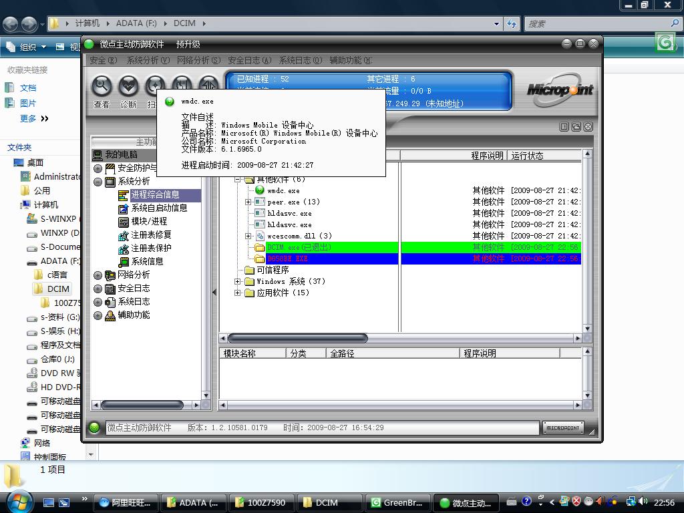Image resolution: width=684 pixels, height=513 pixels.
Task: Click the MICROPOINT button in the status bar
Action: 562,428
